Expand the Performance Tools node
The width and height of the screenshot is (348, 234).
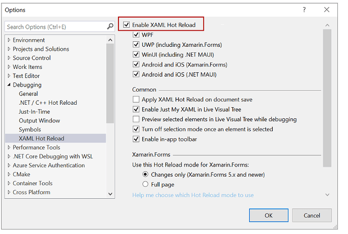tap(9, 147)
